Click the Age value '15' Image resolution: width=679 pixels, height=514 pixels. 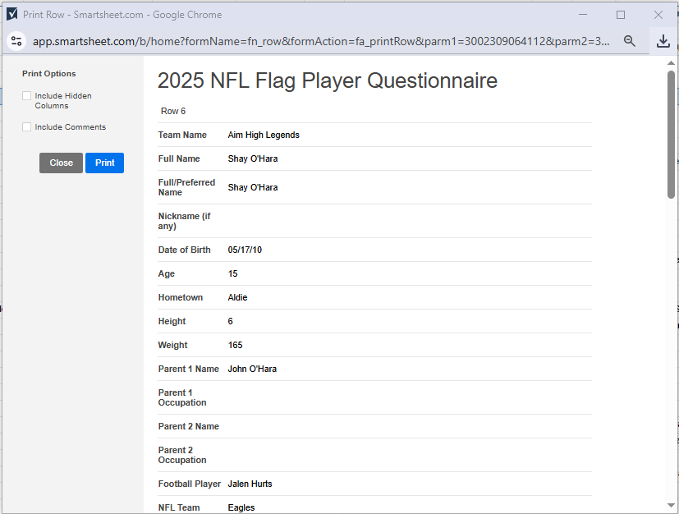pos(232,273)
